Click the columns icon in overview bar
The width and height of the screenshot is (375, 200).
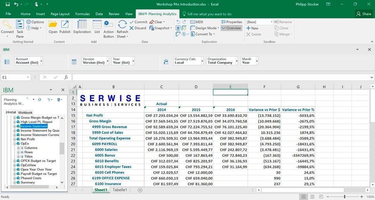click(x=74, y=62)
